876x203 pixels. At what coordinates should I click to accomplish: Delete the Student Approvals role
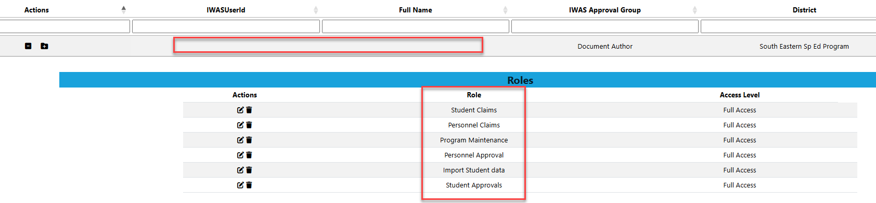coord(249,185)
